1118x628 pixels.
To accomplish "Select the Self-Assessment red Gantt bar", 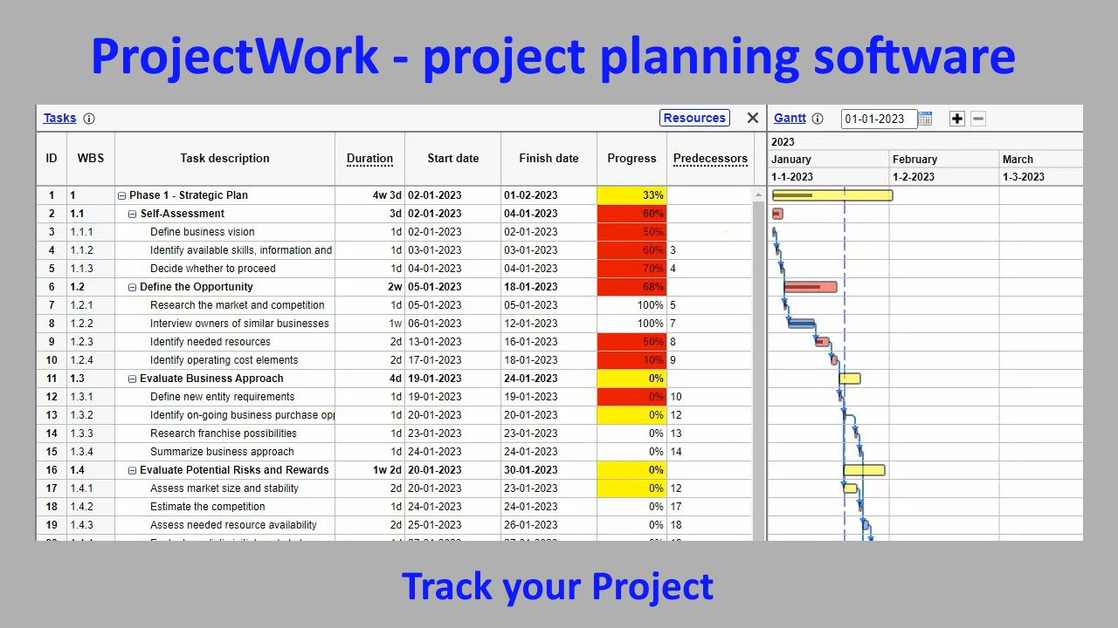I will point(777,214).
